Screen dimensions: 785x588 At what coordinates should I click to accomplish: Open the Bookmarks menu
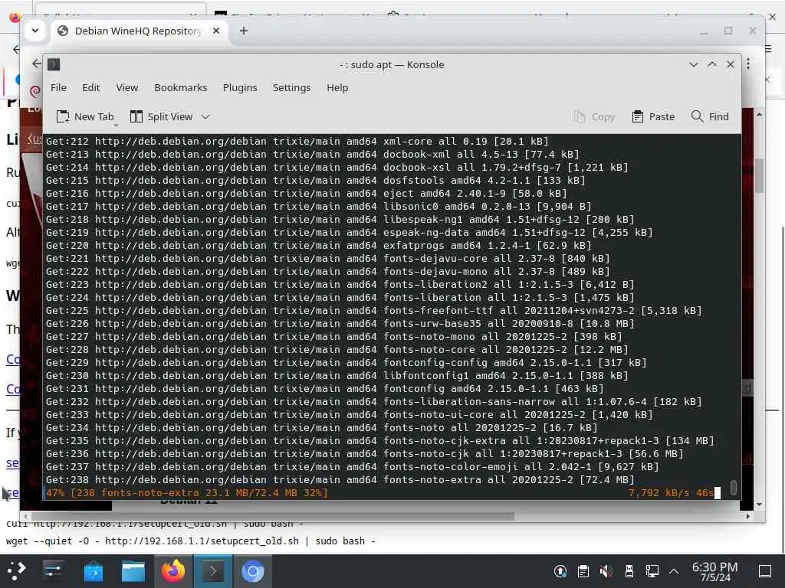tap(180, 87)
